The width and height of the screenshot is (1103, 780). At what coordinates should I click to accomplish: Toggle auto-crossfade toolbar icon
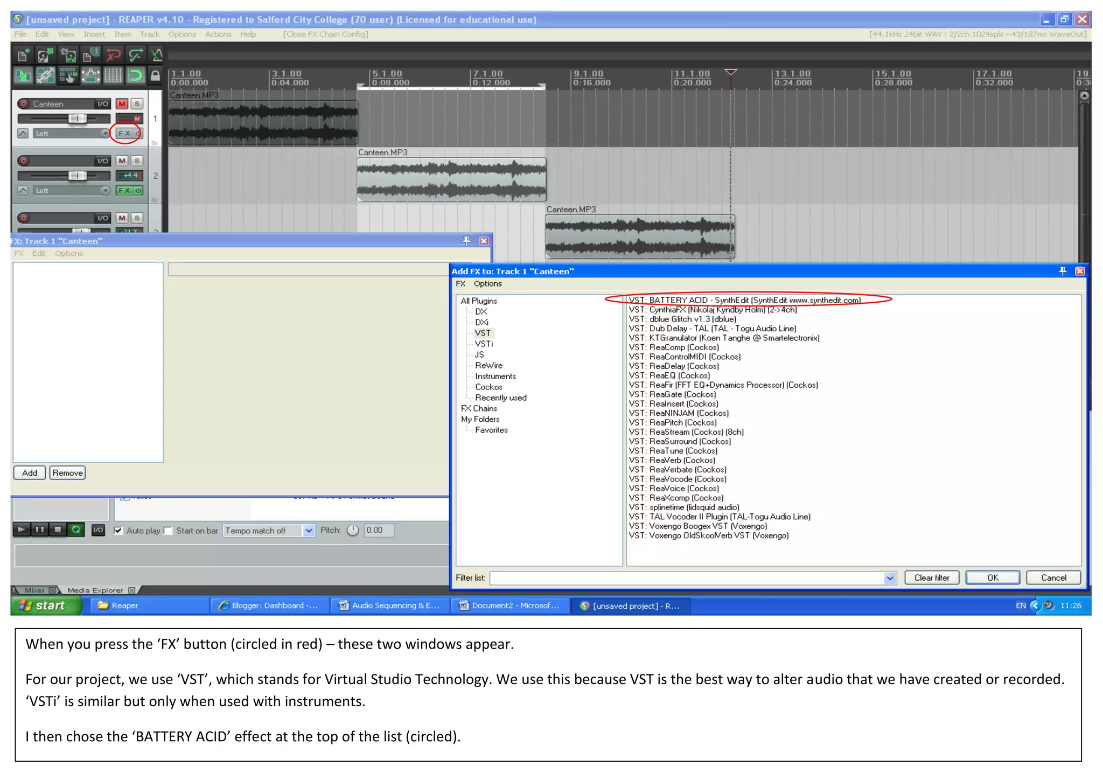coord(23,75)
